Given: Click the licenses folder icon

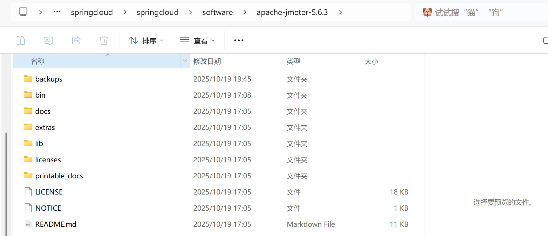Looking at the screenshot, I should (x=28, y=159).
